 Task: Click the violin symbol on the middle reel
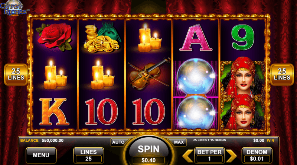tap(149, 74)
